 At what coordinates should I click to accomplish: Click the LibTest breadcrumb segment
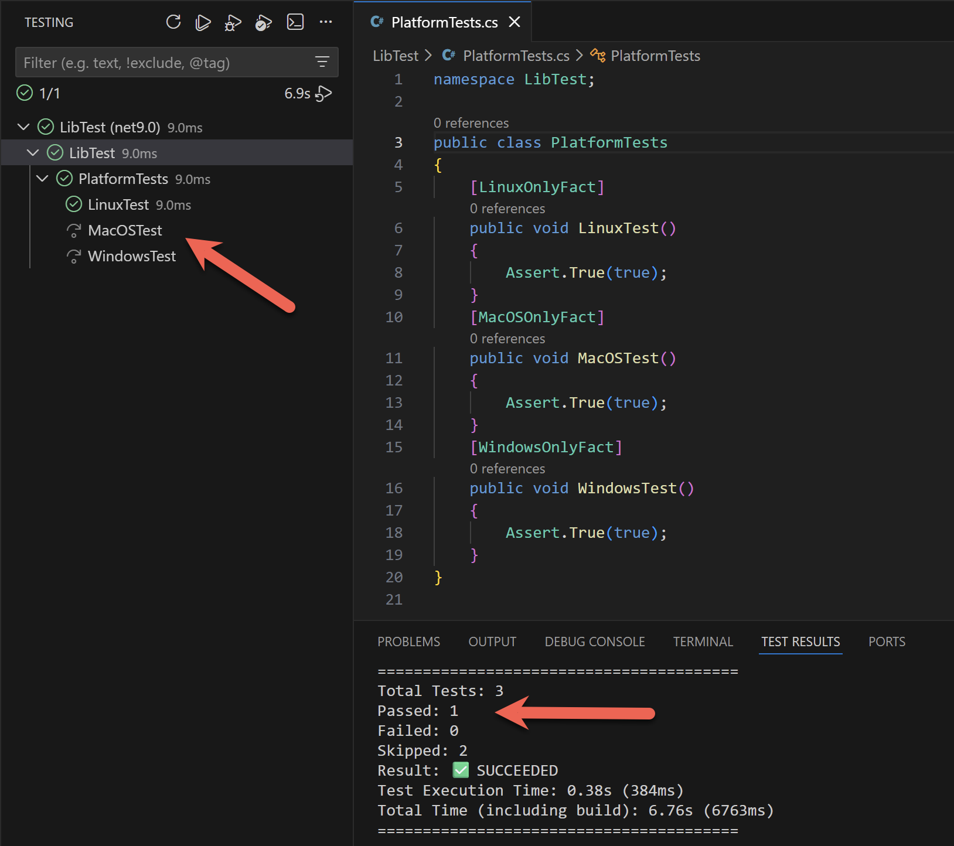[x=396, y=56]
